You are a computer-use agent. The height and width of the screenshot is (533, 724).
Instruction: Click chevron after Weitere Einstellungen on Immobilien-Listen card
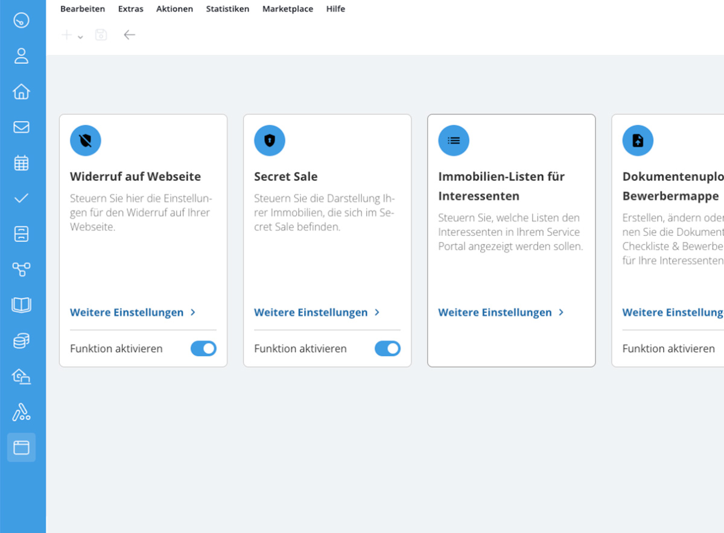pos(561,312)
